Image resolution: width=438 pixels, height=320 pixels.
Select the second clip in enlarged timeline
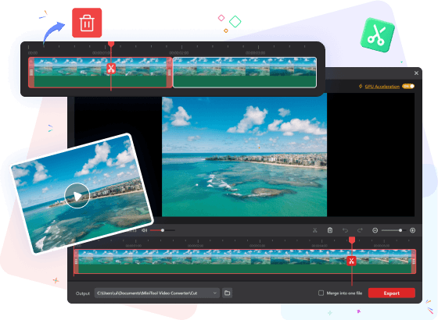245,73
